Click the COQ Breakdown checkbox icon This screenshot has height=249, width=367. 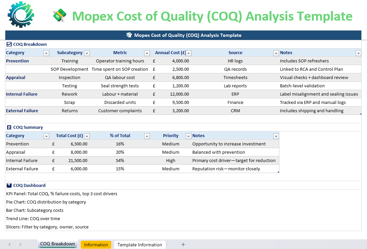pyautogui.click(x=9, y=44)
